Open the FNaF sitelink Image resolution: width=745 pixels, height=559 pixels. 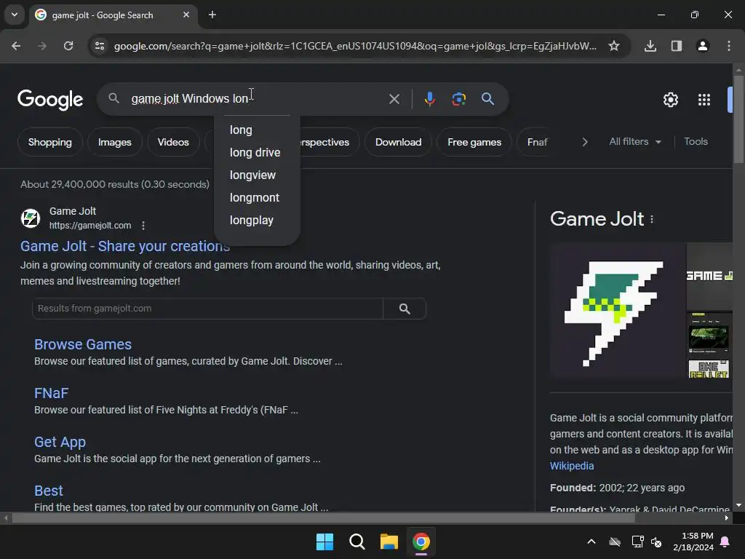(x=52, y=393)
